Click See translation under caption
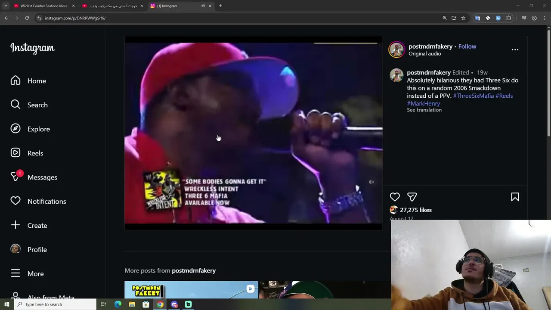551x310 pixels. tap(424, 110)
